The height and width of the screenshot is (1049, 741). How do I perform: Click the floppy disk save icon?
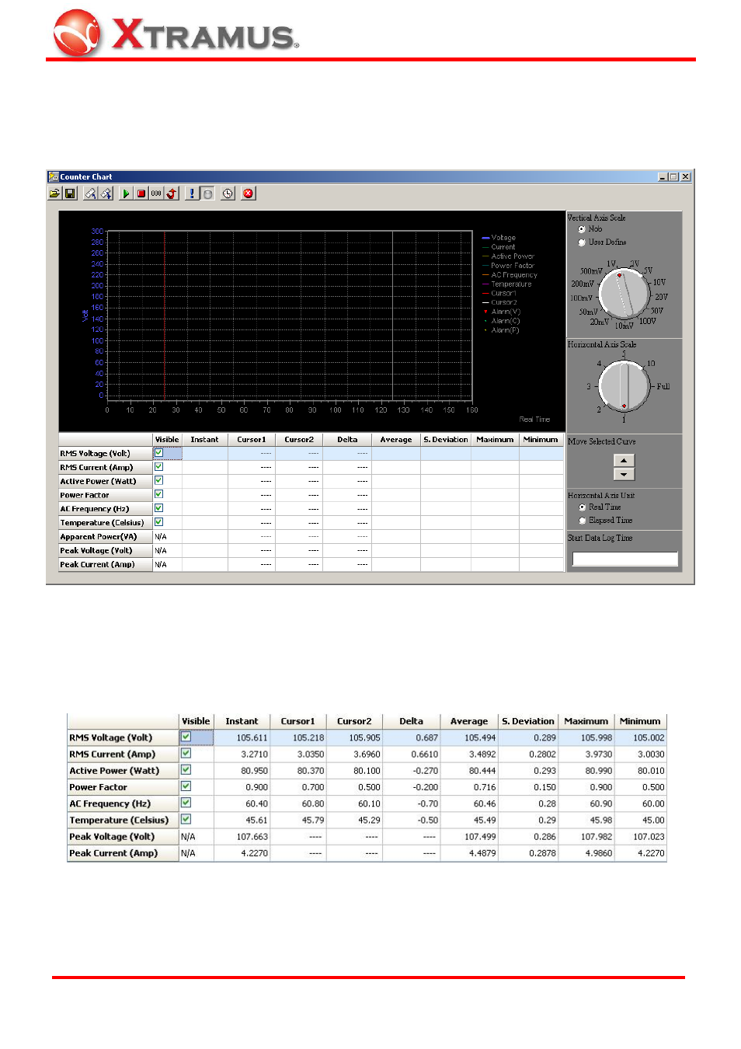coord(70,193)
